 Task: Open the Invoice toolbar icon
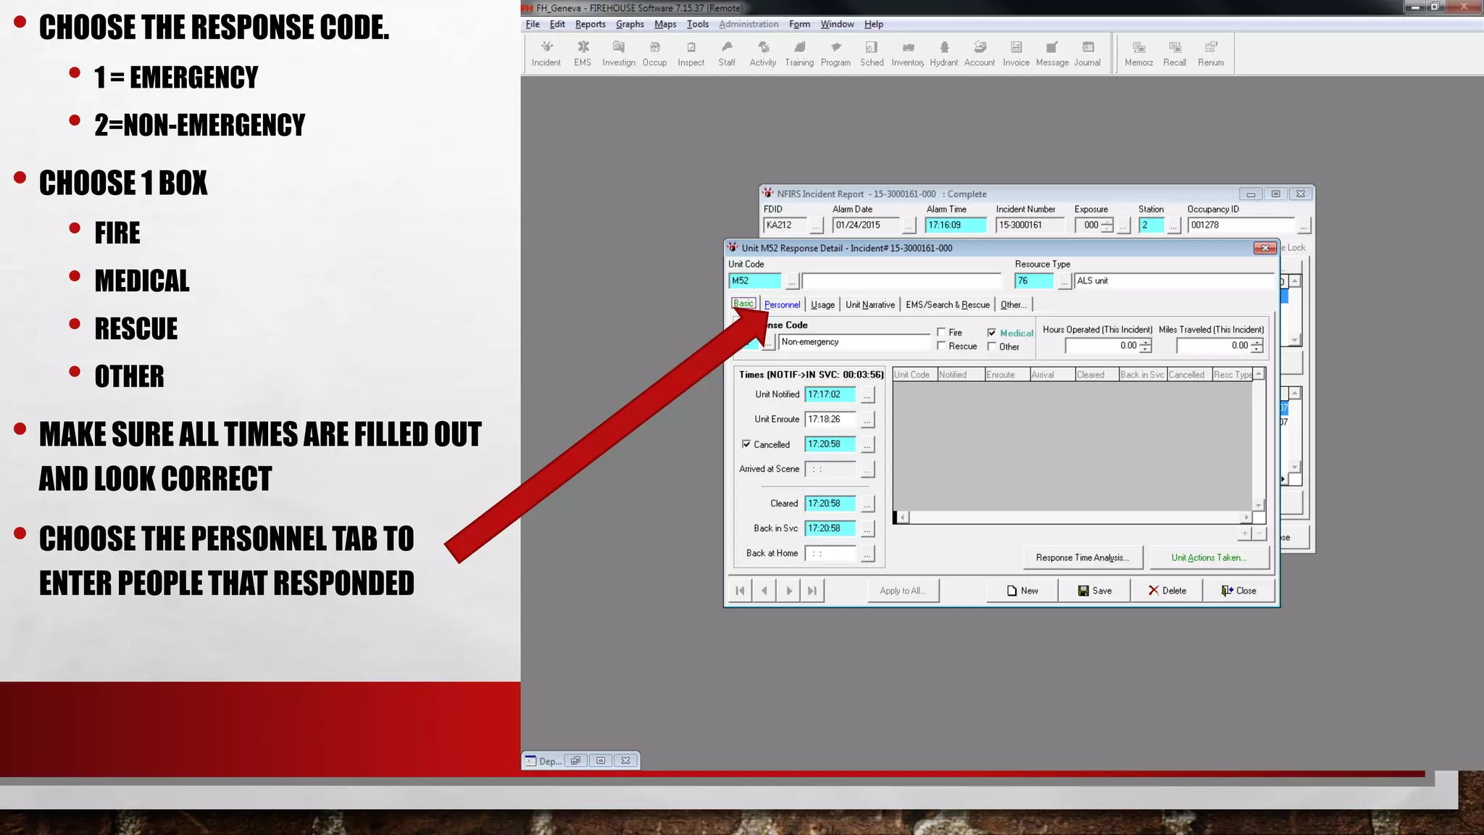coord(1016,53)
